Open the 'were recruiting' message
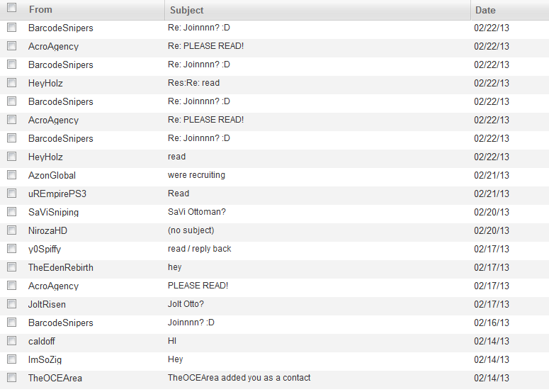 tap(196, 175)
